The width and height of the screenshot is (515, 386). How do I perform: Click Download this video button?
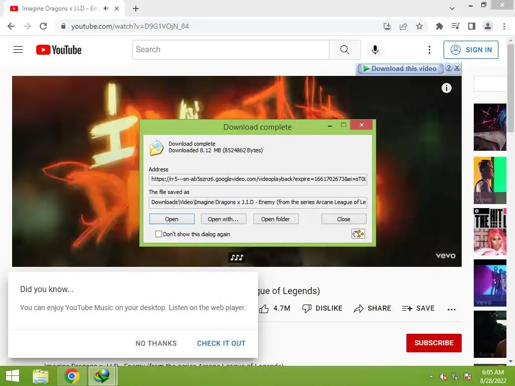(x=400, y=68)
